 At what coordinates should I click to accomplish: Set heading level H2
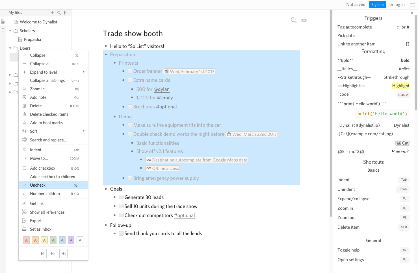(53, 254)
